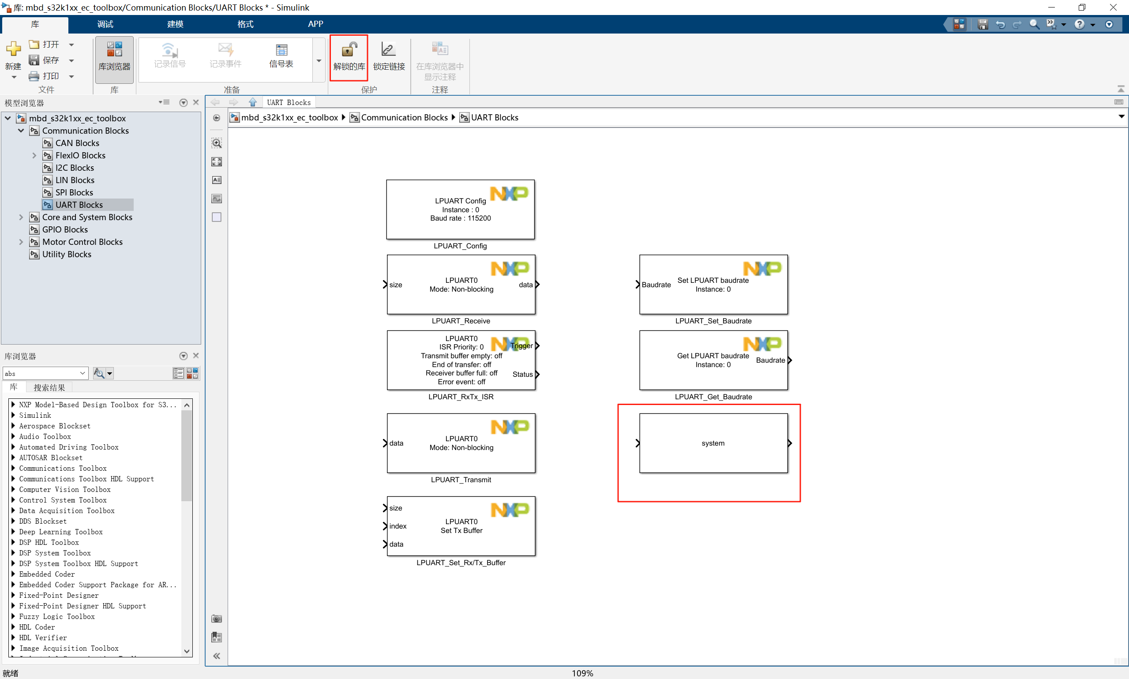Click Communication Blocks in the breadcrumb
Screen dimensions: 1129x679
[405, 118]
